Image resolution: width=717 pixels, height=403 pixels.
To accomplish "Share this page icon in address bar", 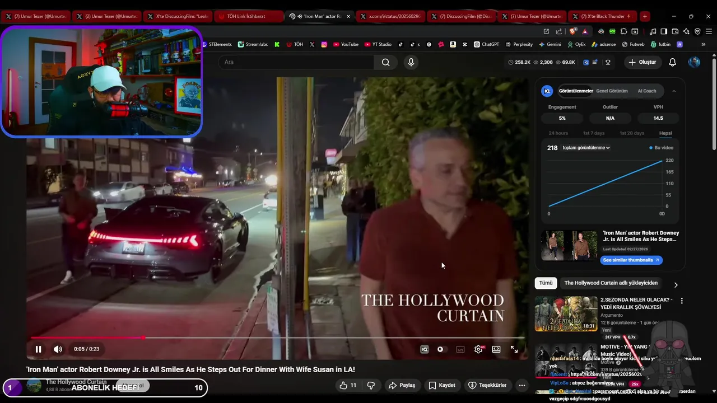I will pos(559,31).
